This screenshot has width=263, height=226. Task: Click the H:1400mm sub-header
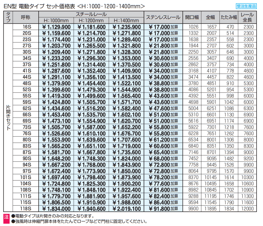[x=126, y=21]
